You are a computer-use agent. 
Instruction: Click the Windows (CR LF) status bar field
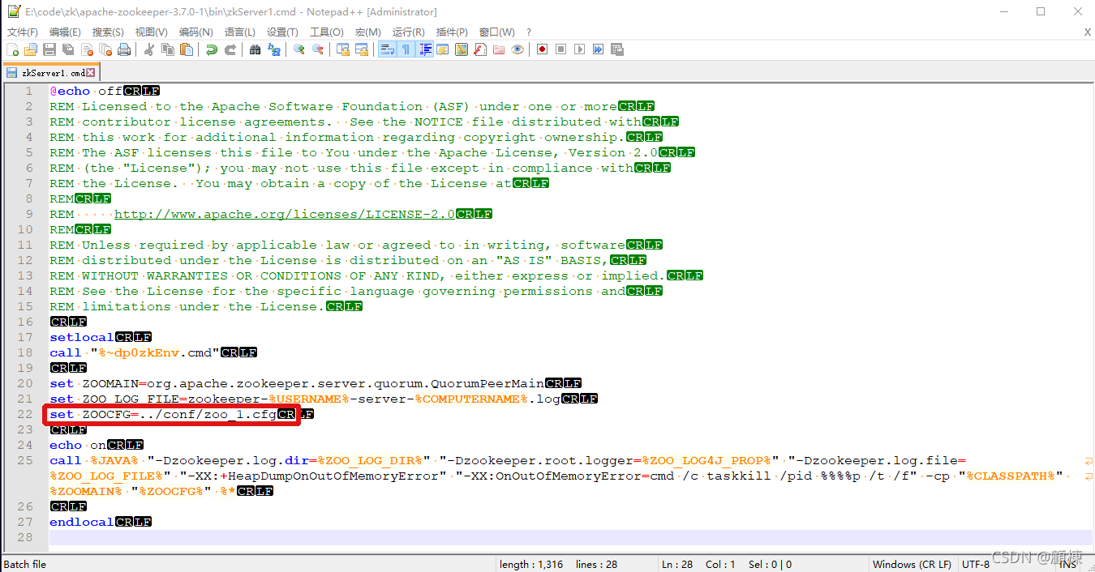[x=912, y=564]
